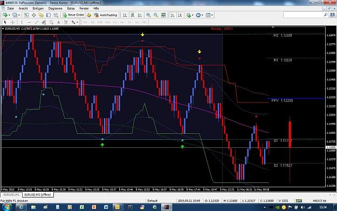Click the volume speaker tray icon
Viewport: 337px width, 211px height.
(x=303, y=207)
